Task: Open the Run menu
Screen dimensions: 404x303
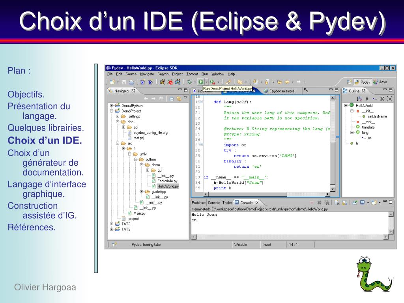Action: [205, 74]
